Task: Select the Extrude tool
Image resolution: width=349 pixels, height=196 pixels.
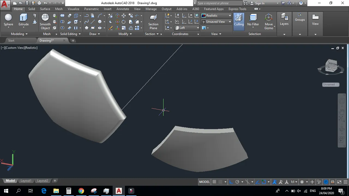Action: tap(23, 20)
